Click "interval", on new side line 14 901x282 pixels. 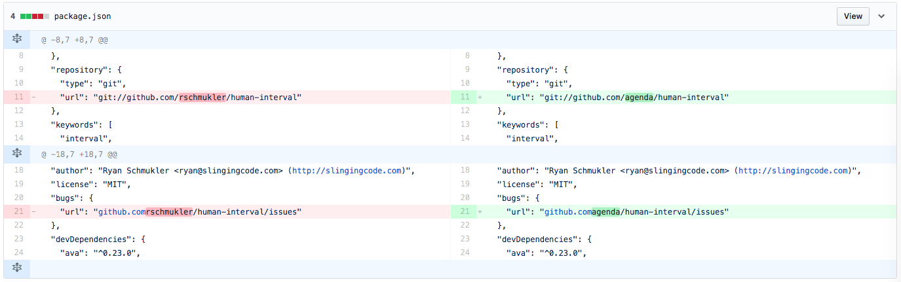pos(531,138)
